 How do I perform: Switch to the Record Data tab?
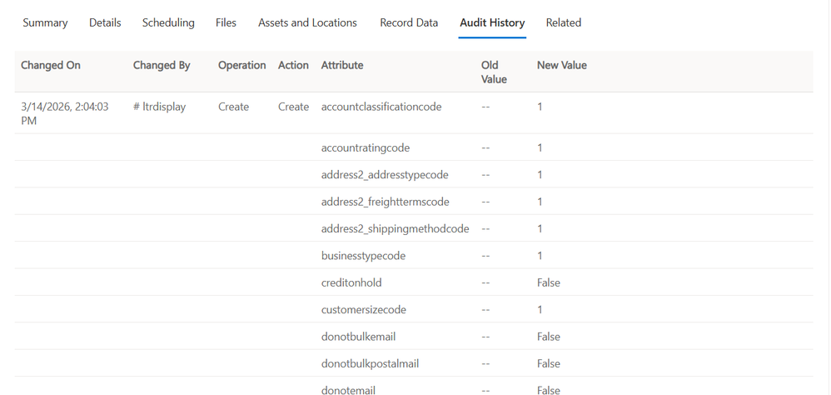coord(409,22)
